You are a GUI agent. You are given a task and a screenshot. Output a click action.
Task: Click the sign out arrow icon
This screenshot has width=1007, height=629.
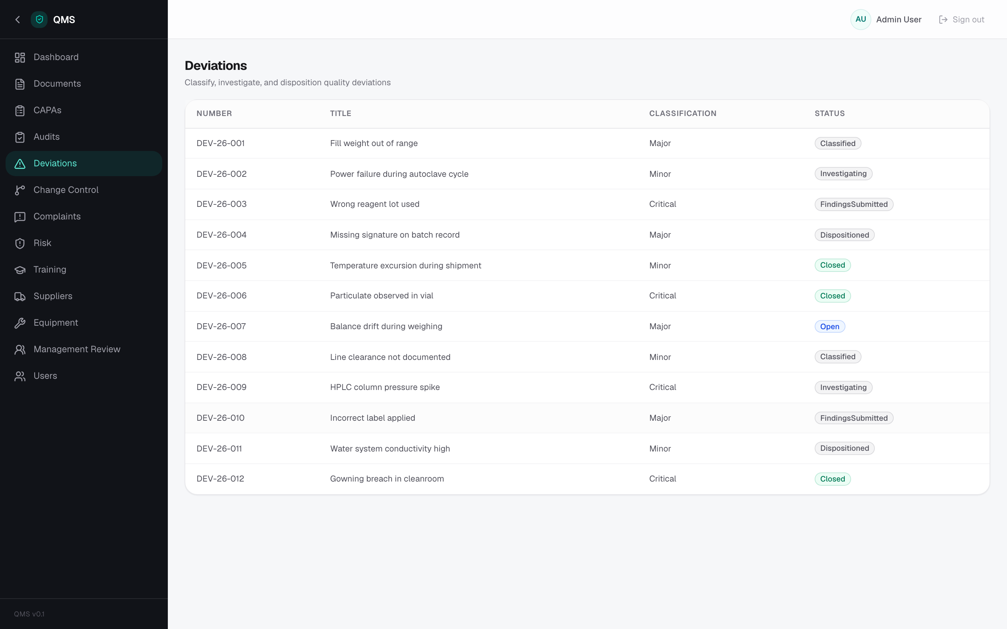pos(943,20)
